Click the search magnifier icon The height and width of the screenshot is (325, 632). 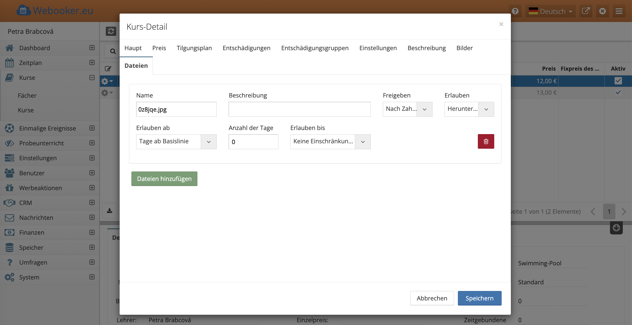(113, 51)
